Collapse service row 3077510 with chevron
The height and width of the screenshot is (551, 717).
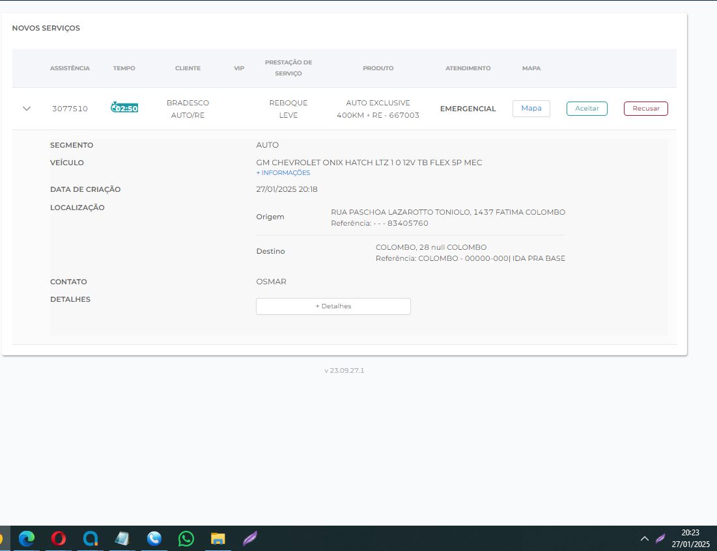[x=27, y=109]
